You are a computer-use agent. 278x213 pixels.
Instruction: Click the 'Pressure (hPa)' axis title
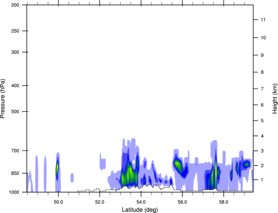click(x=3, y=99)
